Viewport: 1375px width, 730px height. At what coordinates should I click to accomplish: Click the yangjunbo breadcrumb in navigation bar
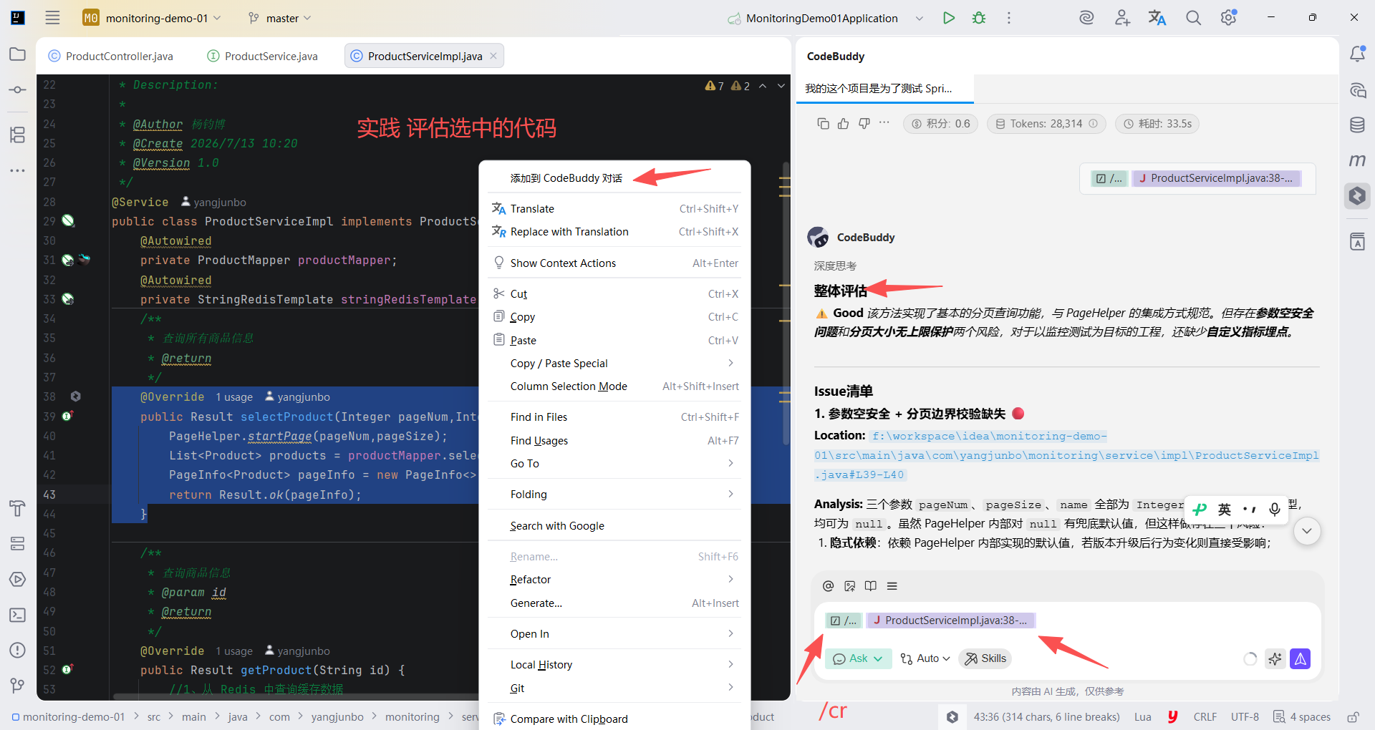[x=337, y=717]
